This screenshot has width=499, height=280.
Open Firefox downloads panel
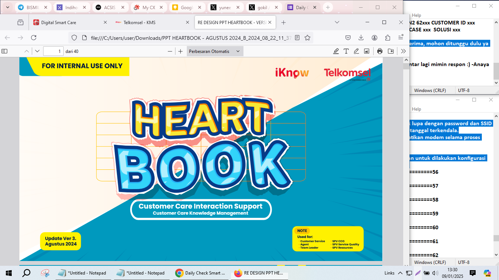361,38
